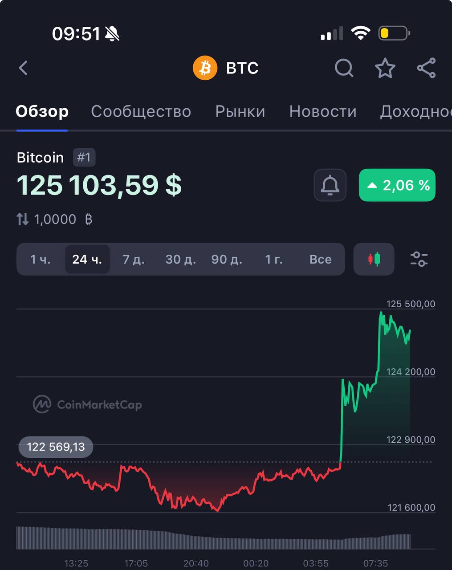Viewport: 452px width, 570px height.
Task: Open the Новости tab
Action: [323, 111]
